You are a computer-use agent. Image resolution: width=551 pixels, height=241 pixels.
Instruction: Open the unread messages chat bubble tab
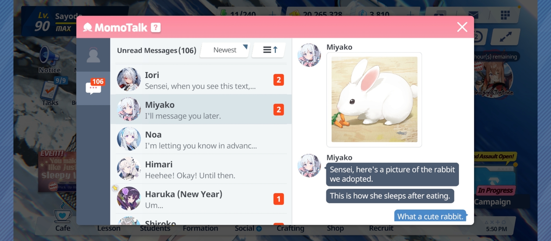click(93, 88)
